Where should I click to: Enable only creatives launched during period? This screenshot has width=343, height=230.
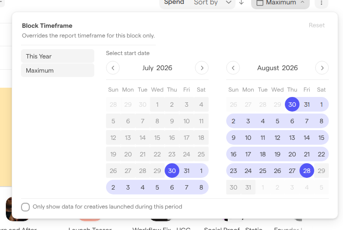click(x=25, y=207)
